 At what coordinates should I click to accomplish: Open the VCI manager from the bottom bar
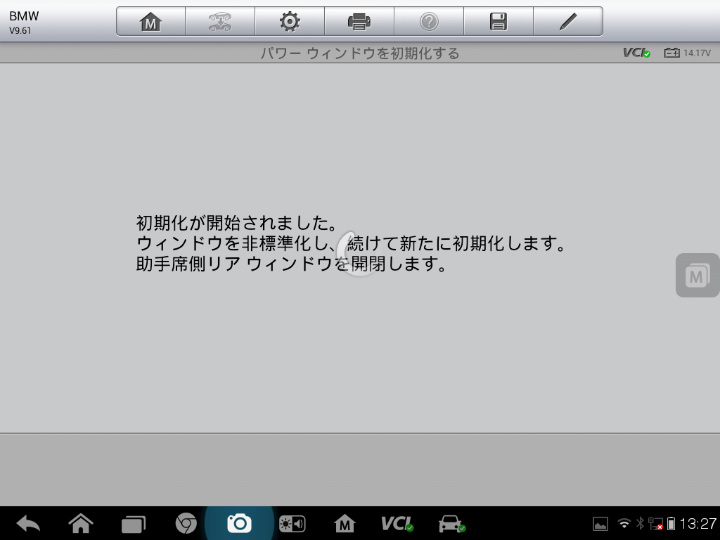point(398,522)
